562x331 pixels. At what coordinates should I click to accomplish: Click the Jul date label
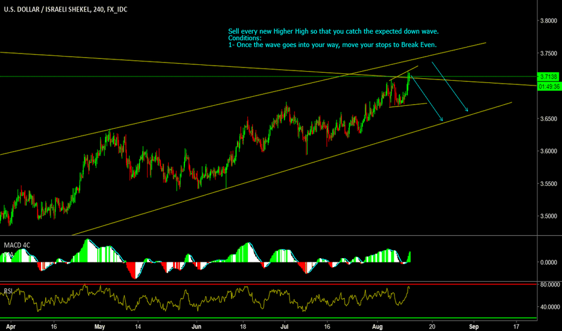coord(285,327)
